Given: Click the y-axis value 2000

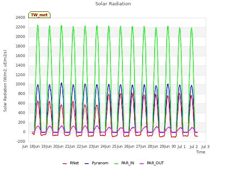Looking at the screenshot, I should tap(21, 36).
